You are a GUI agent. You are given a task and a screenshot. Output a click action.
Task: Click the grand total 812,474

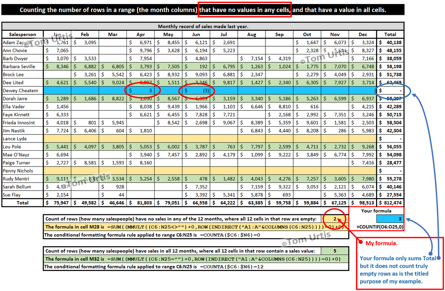click(x=390, y=203)
